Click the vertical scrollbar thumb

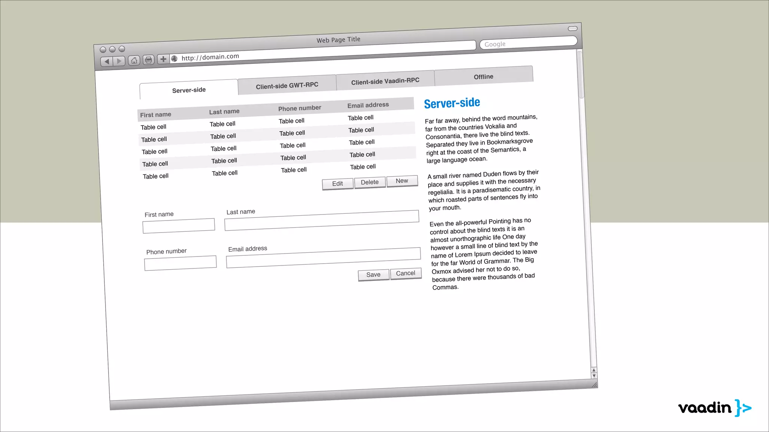click(581, 75)
